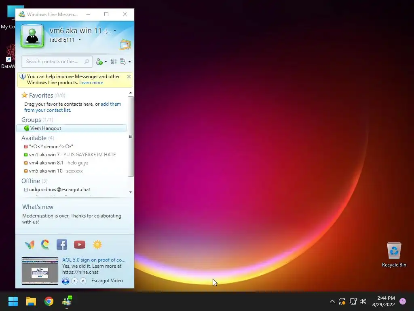Screen dimensions: 414x311
Task: Click the away status icon beside vm5
Action: pyautogui.click(x=26, y=171)
